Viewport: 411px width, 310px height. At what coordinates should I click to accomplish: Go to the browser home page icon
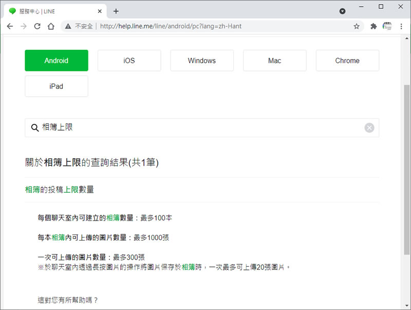(x=50, y=26)
